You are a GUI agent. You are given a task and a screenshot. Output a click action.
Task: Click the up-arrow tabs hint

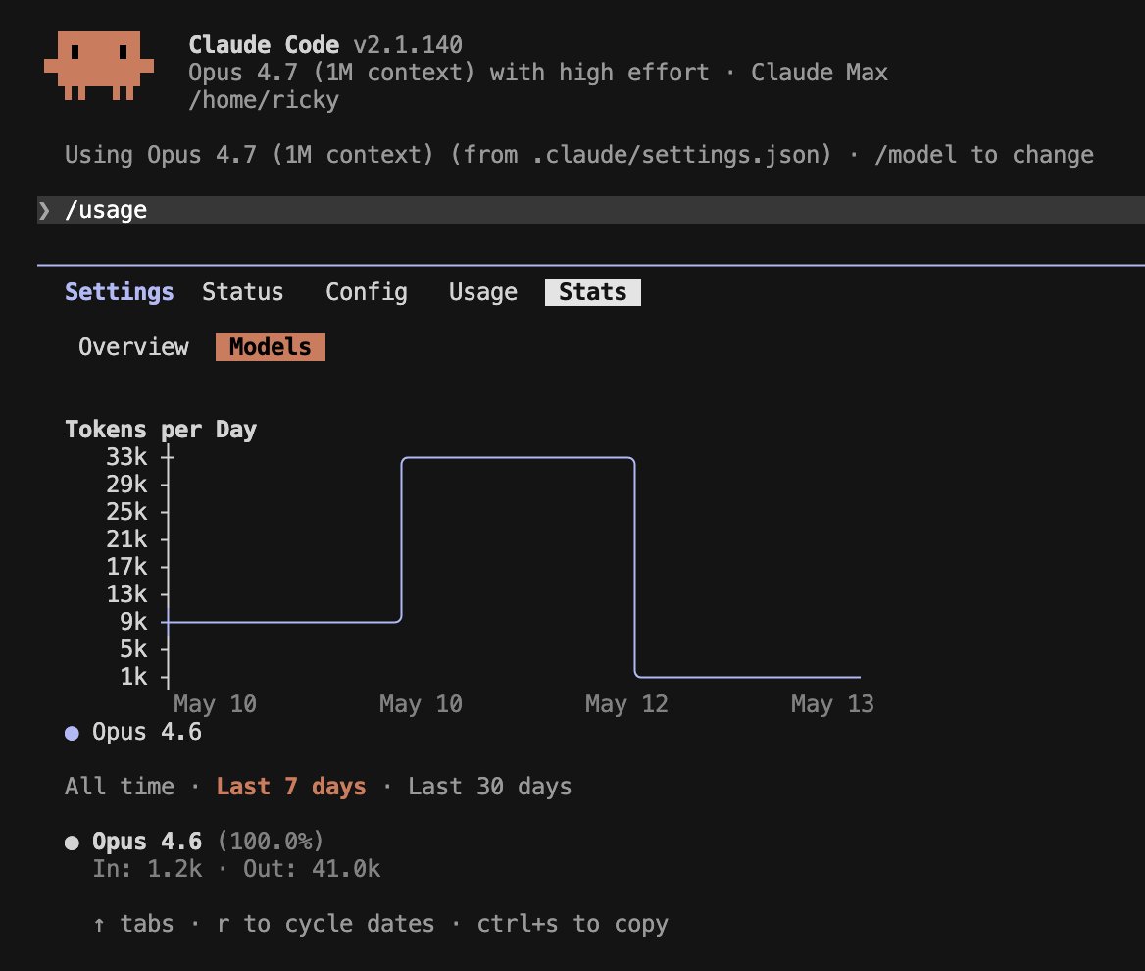(133, 924)
